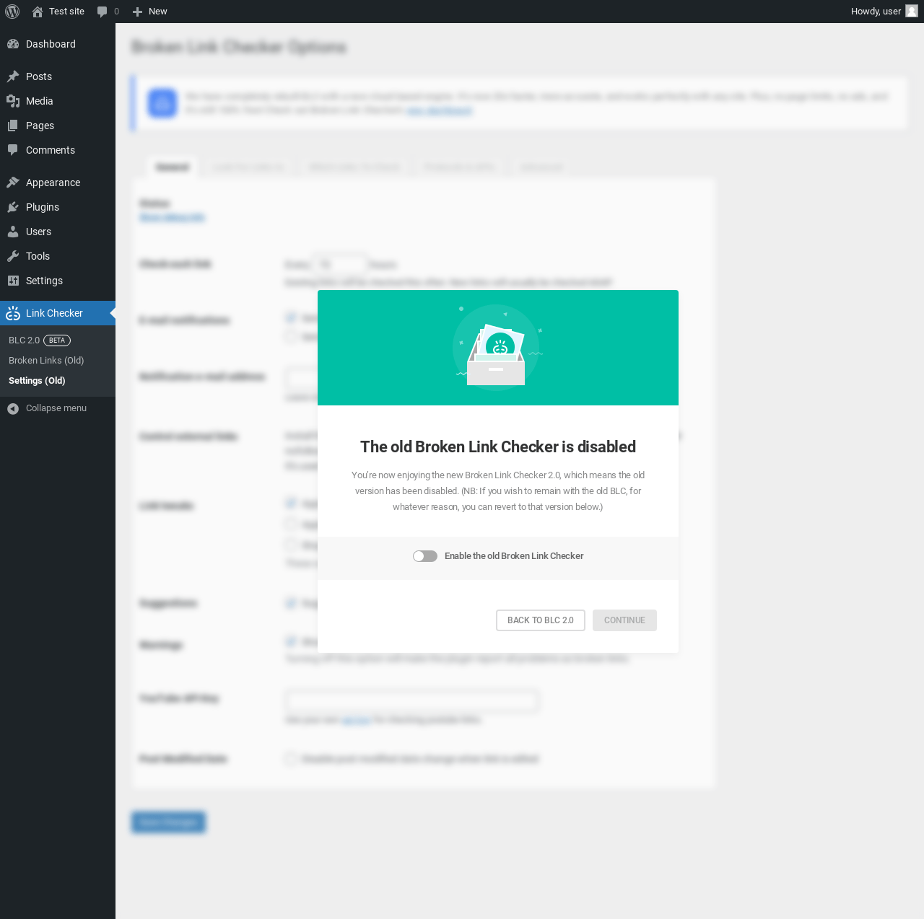The height and width of the screenshot is (919, 924).
Task: Open the Dashboard menu
Action: (x=58, y=44)
